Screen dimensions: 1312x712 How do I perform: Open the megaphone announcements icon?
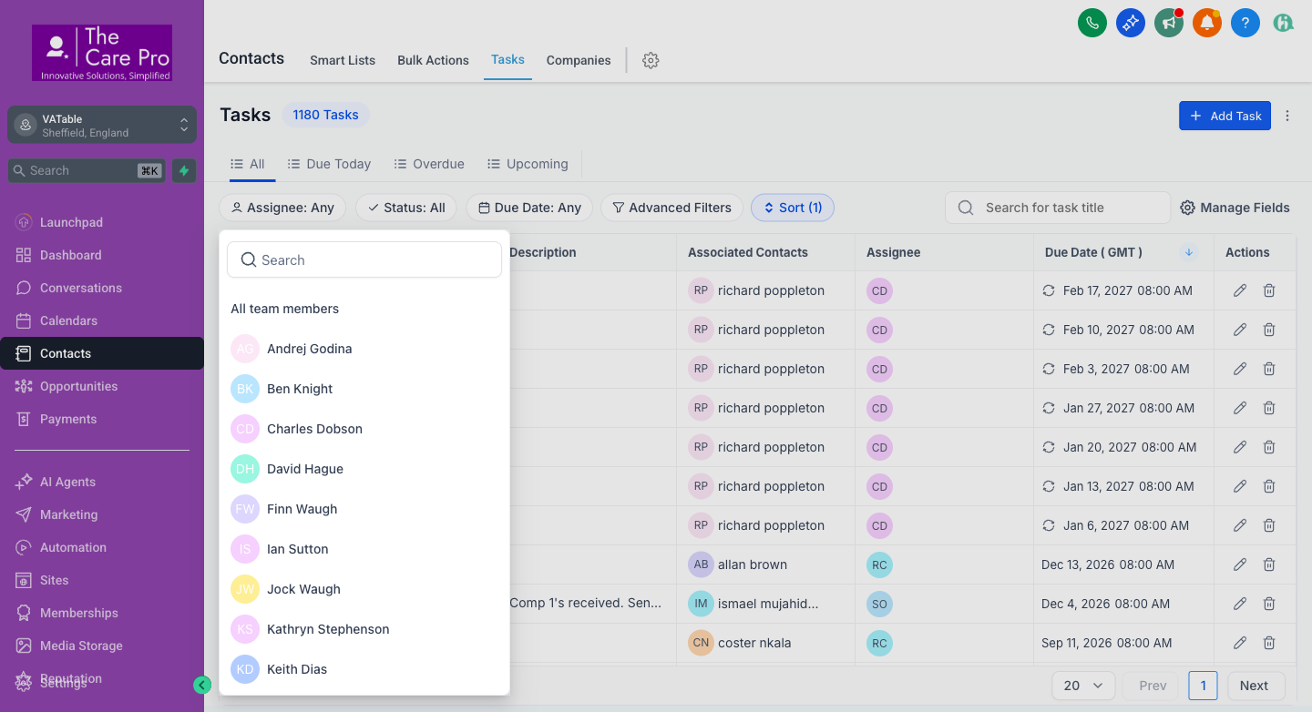1168,23
